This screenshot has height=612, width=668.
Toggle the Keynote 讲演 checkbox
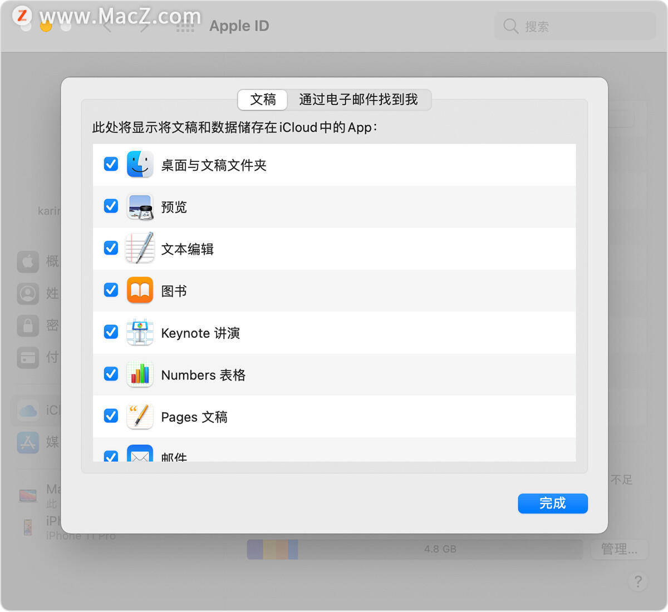pyautogui.click(x=111, y=332)
